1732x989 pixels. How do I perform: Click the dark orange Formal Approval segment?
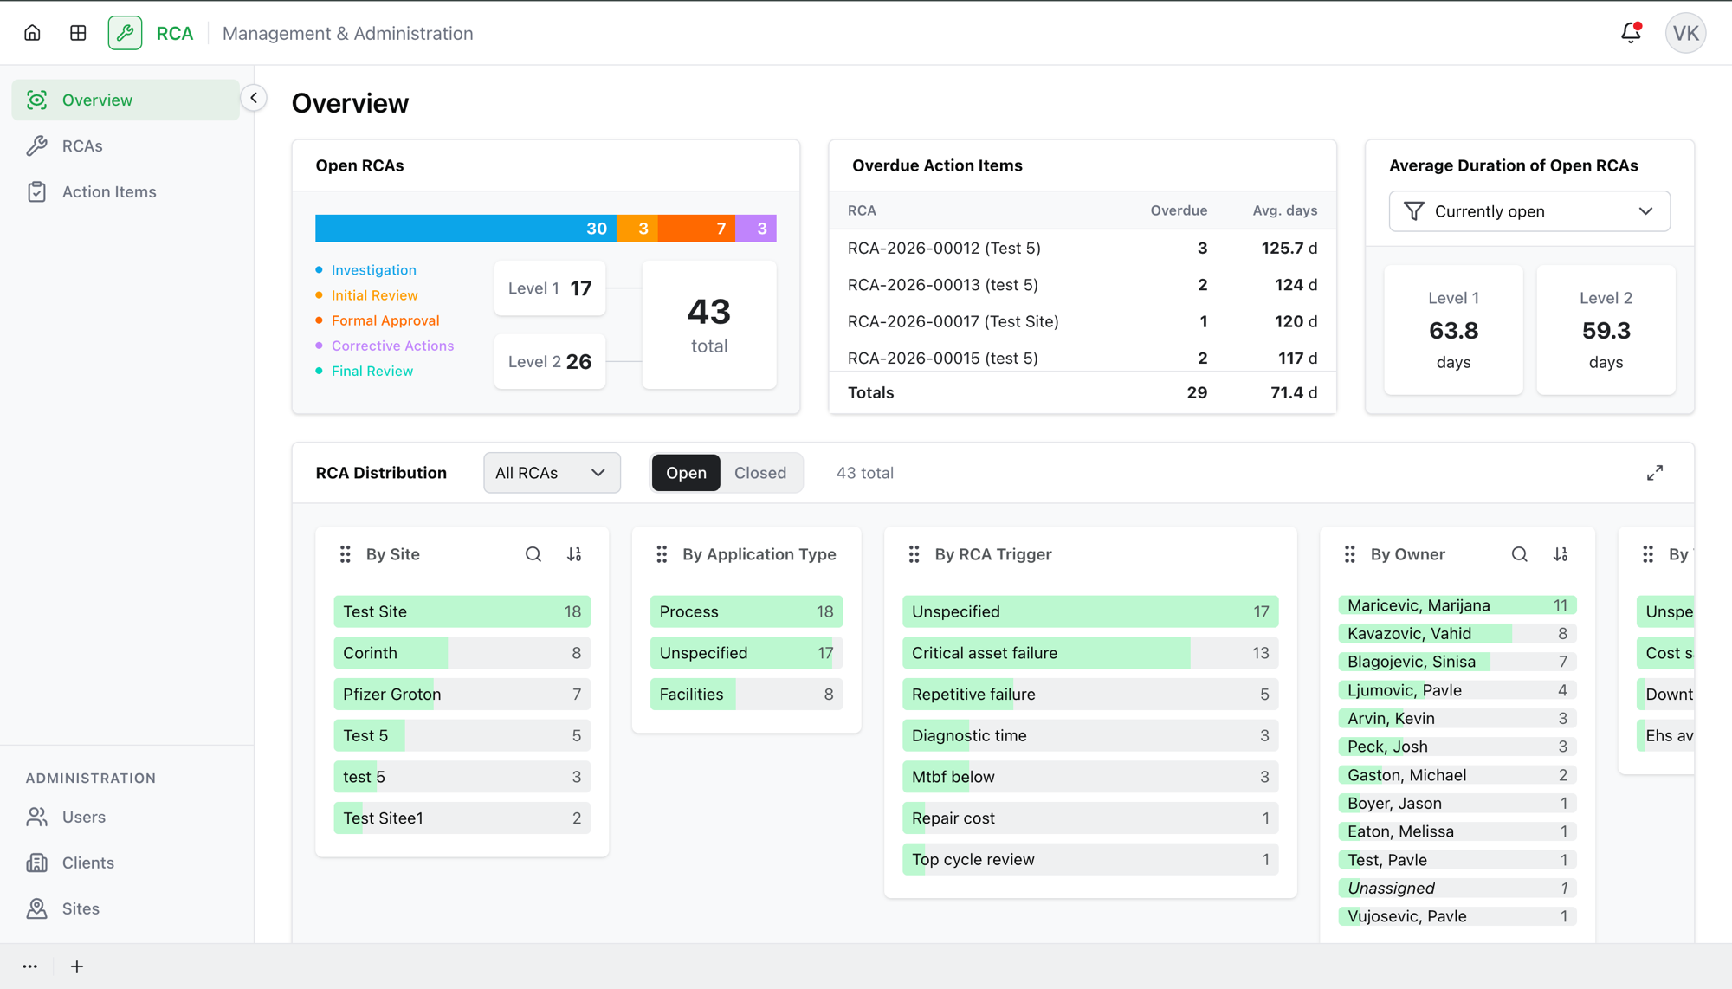(696, 229)
